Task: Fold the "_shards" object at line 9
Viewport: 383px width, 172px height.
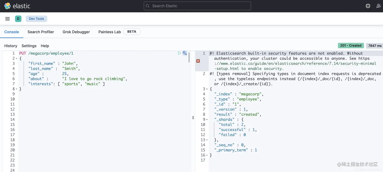Action: tap(207, 120)
